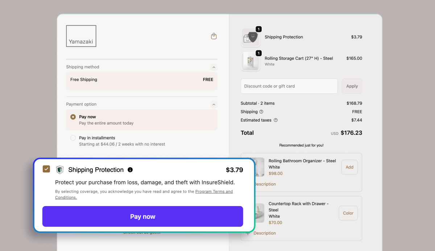Click the 'Subtotal · 2 items' label
This screenshot has height=251, width=435.
tap(258, 103)
